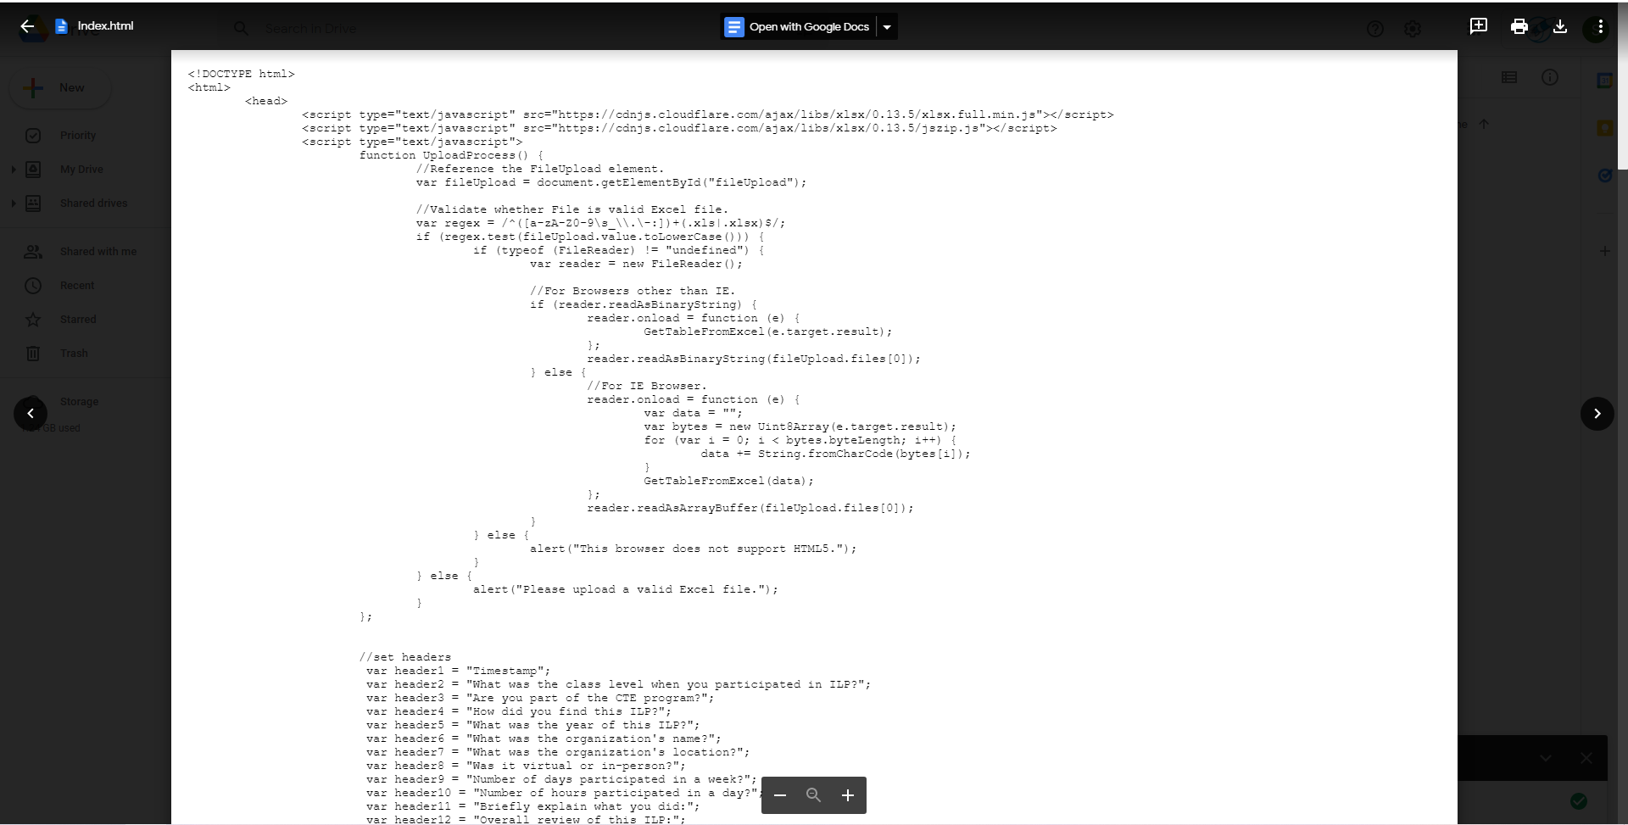Go to the next file arrow
Screen dimensions: 1628x825
1597,414
